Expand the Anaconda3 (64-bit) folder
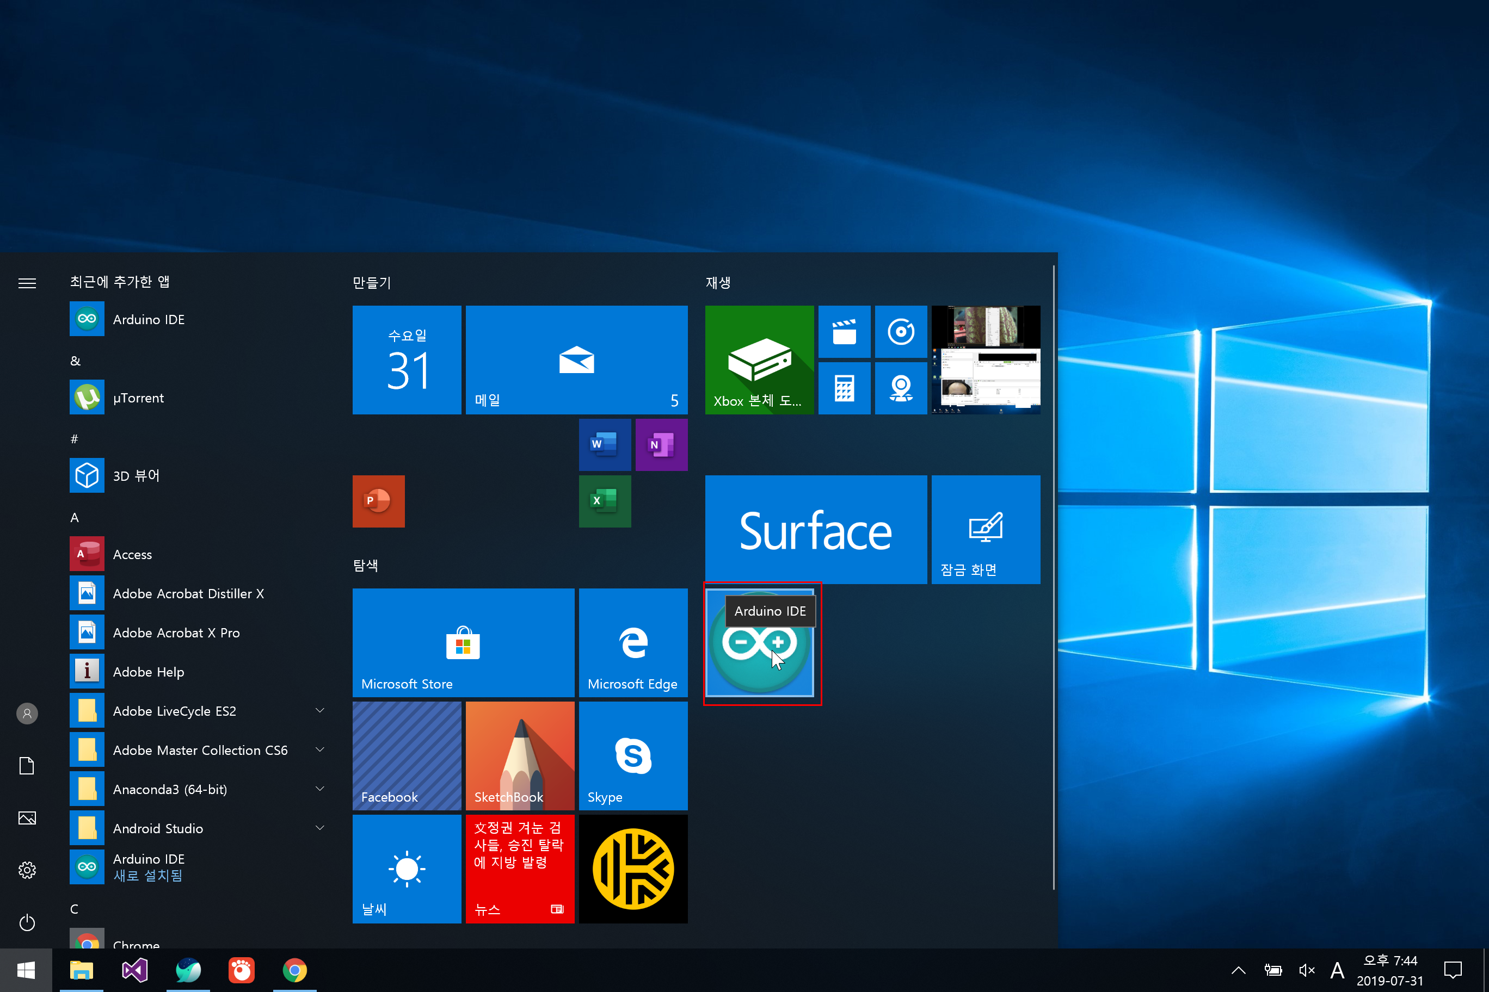1489x992 pixels. click(319, 789)
